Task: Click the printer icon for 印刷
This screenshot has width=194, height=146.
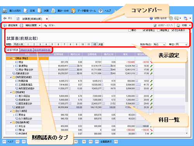Action: [x=178, y=25]
